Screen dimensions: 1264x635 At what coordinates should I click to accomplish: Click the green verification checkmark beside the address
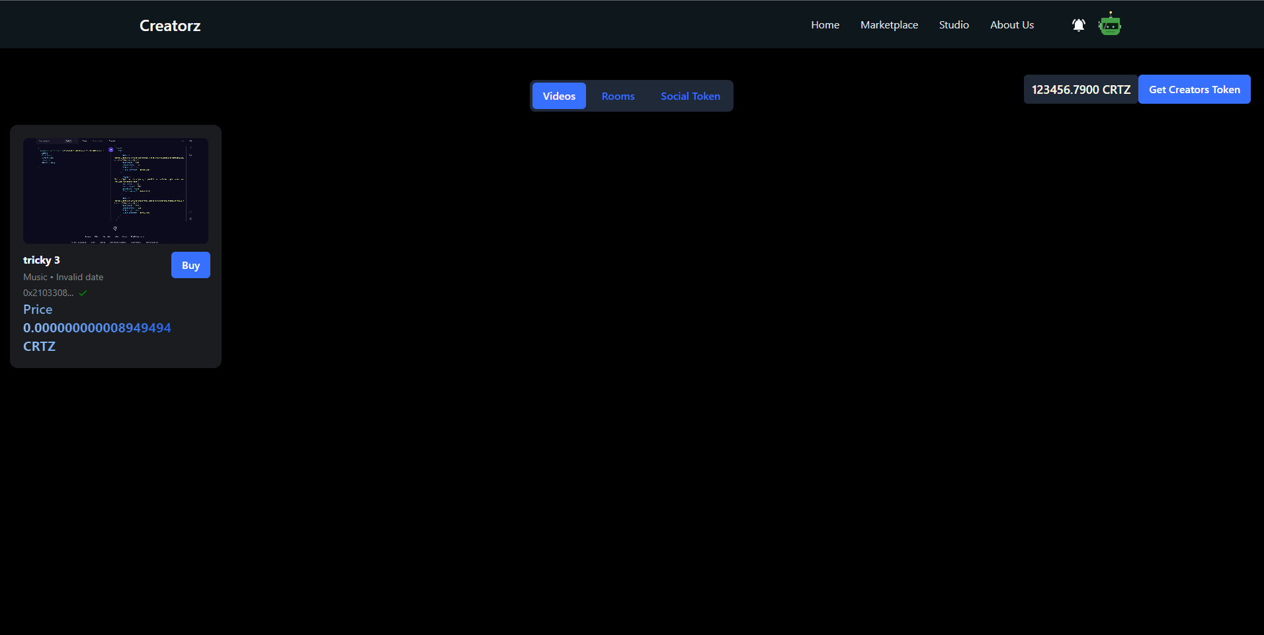(82, 293)
